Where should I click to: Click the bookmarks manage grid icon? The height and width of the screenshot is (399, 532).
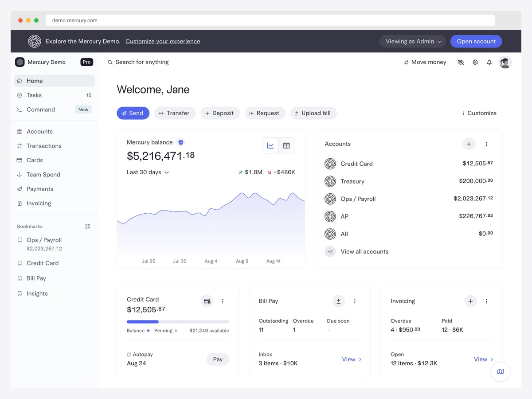click(88, 227)
